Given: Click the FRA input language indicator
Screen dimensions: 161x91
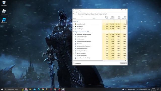Looking at the screenshot, I should [x=149, y=89].
